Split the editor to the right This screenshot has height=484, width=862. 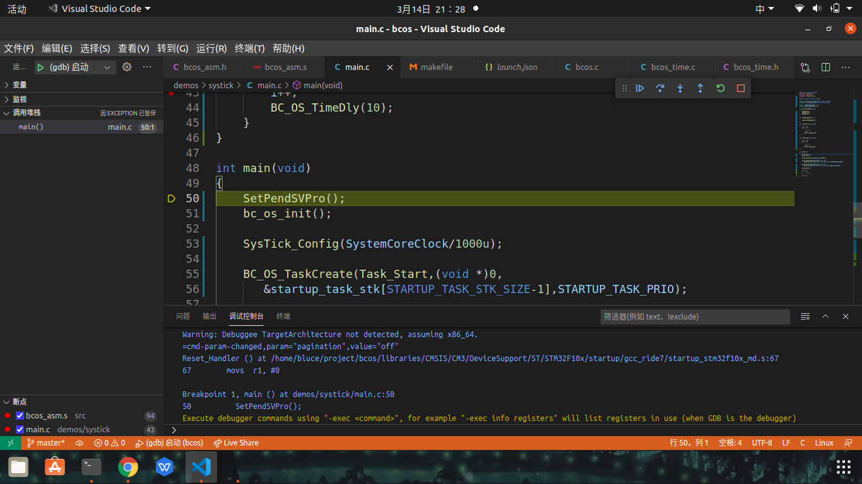coord(825,67)
